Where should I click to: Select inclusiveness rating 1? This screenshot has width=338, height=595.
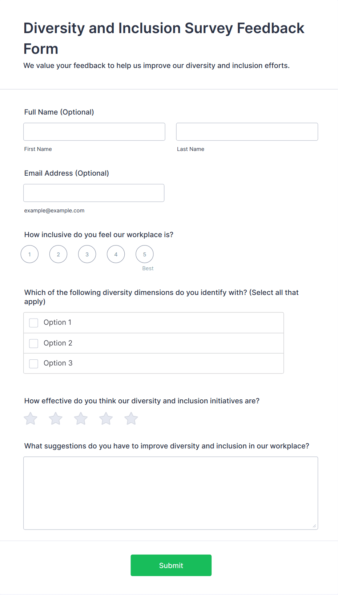[29, 254]
